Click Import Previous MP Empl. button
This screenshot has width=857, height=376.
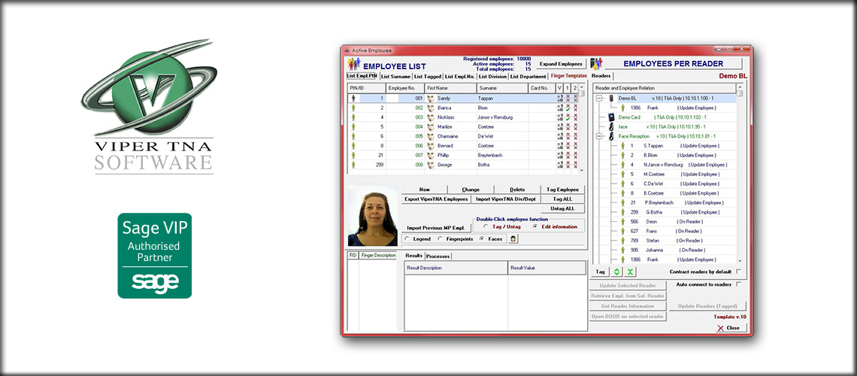point(436,227)
